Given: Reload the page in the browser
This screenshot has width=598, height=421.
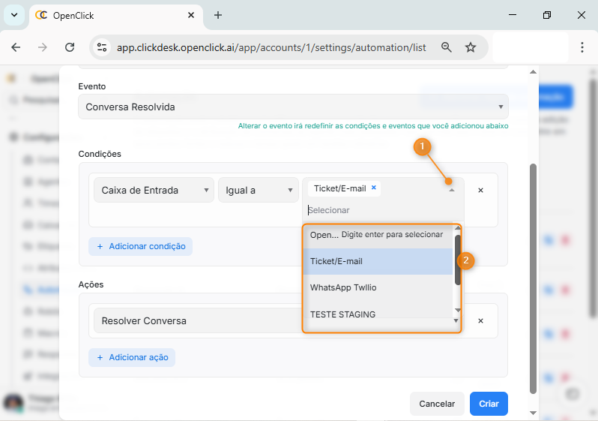Looking at the screenshot, I should [70, 47].
